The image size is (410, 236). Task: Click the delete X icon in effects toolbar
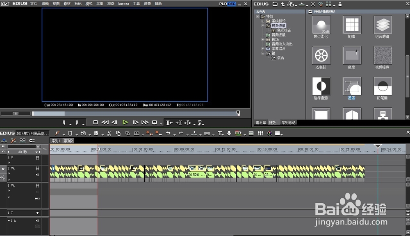click(313, 4)
